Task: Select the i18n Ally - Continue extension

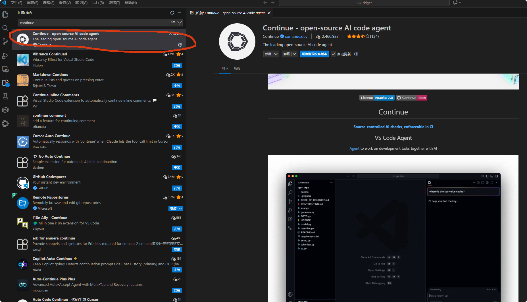Action: coord(99,223)
